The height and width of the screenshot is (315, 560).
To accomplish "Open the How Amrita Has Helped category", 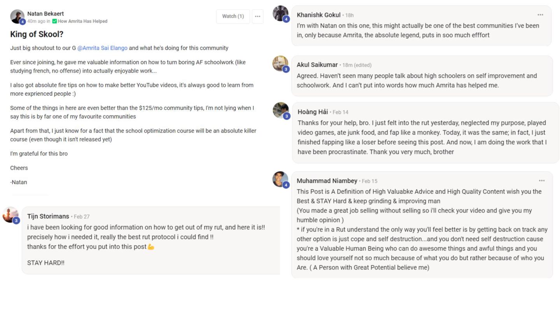I will coord(82,21).
